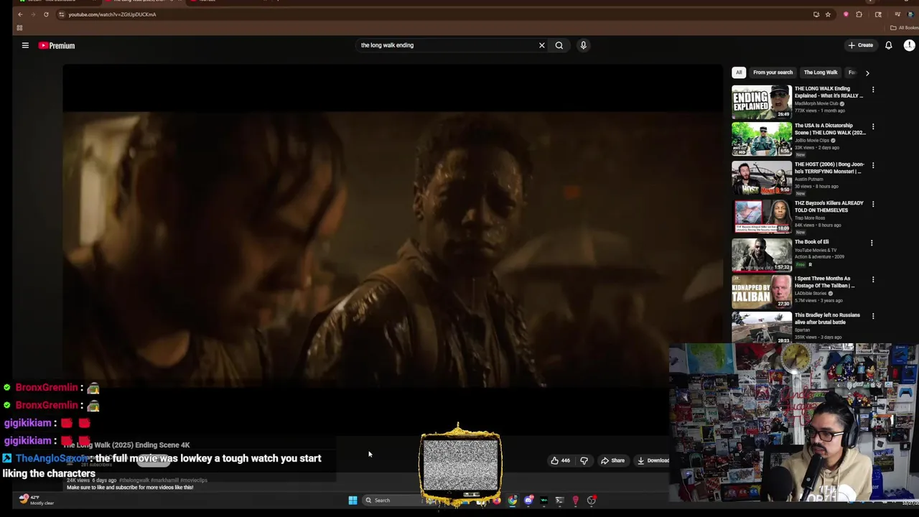Click the LADbible Stories channel name
Viewport: 919px width, 517px height.
[x=811, y=293]
